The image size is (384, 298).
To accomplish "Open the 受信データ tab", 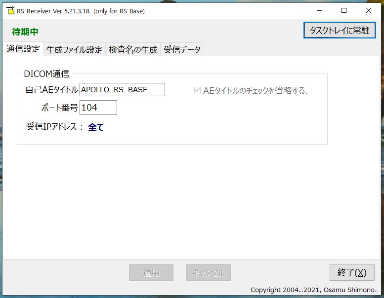I will (x=181, y=50).
